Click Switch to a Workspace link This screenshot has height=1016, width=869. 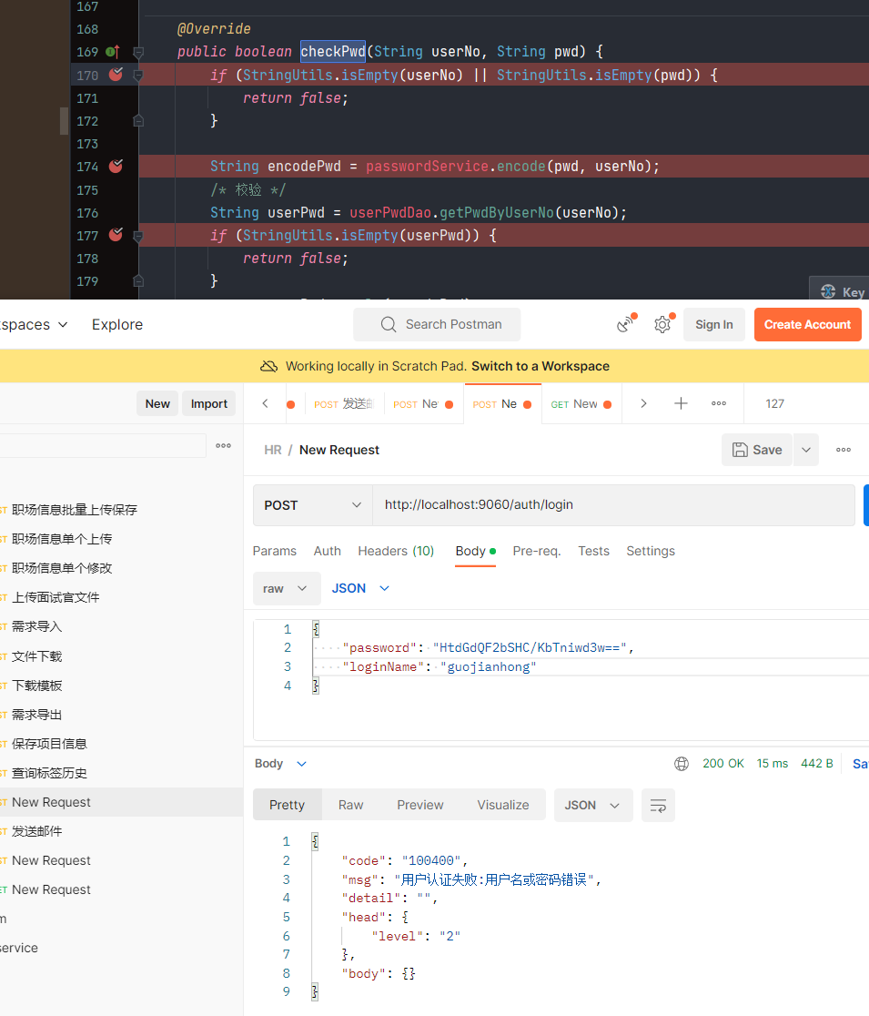(x=541, y=366)
